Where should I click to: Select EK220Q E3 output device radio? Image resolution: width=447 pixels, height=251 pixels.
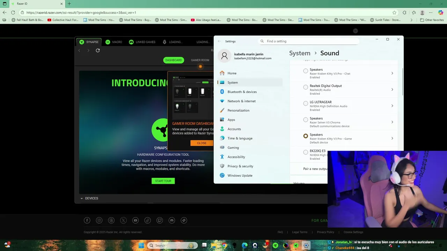306,152
